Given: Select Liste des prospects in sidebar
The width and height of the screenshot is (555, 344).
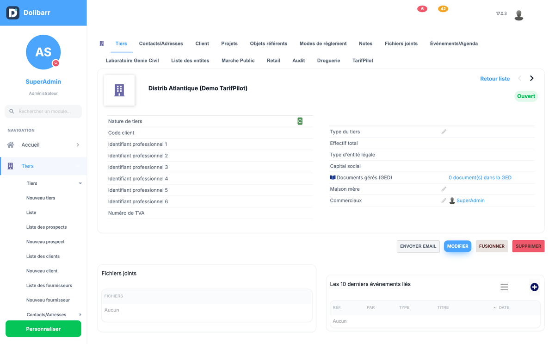Looking at the screenshot, I should tap(47, 227).
